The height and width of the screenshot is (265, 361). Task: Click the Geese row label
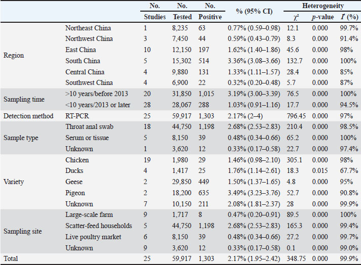[74, 182]
